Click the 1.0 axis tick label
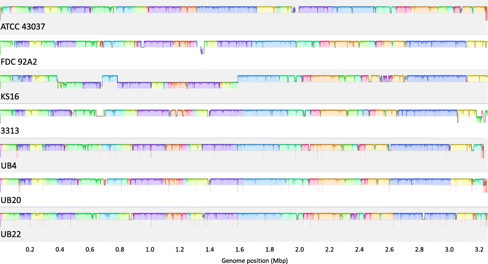Screen dimensions: 488x264 point(150,249)
